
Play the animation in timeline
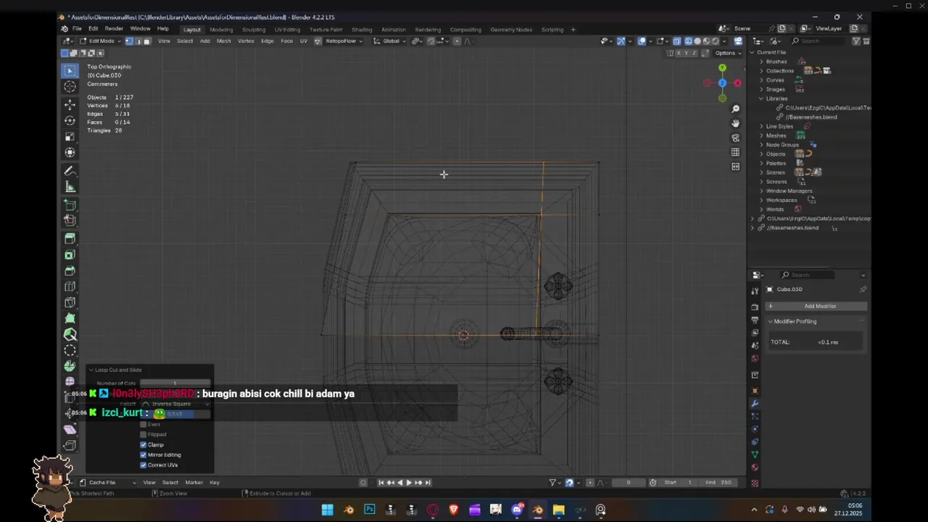click(408, 482)
